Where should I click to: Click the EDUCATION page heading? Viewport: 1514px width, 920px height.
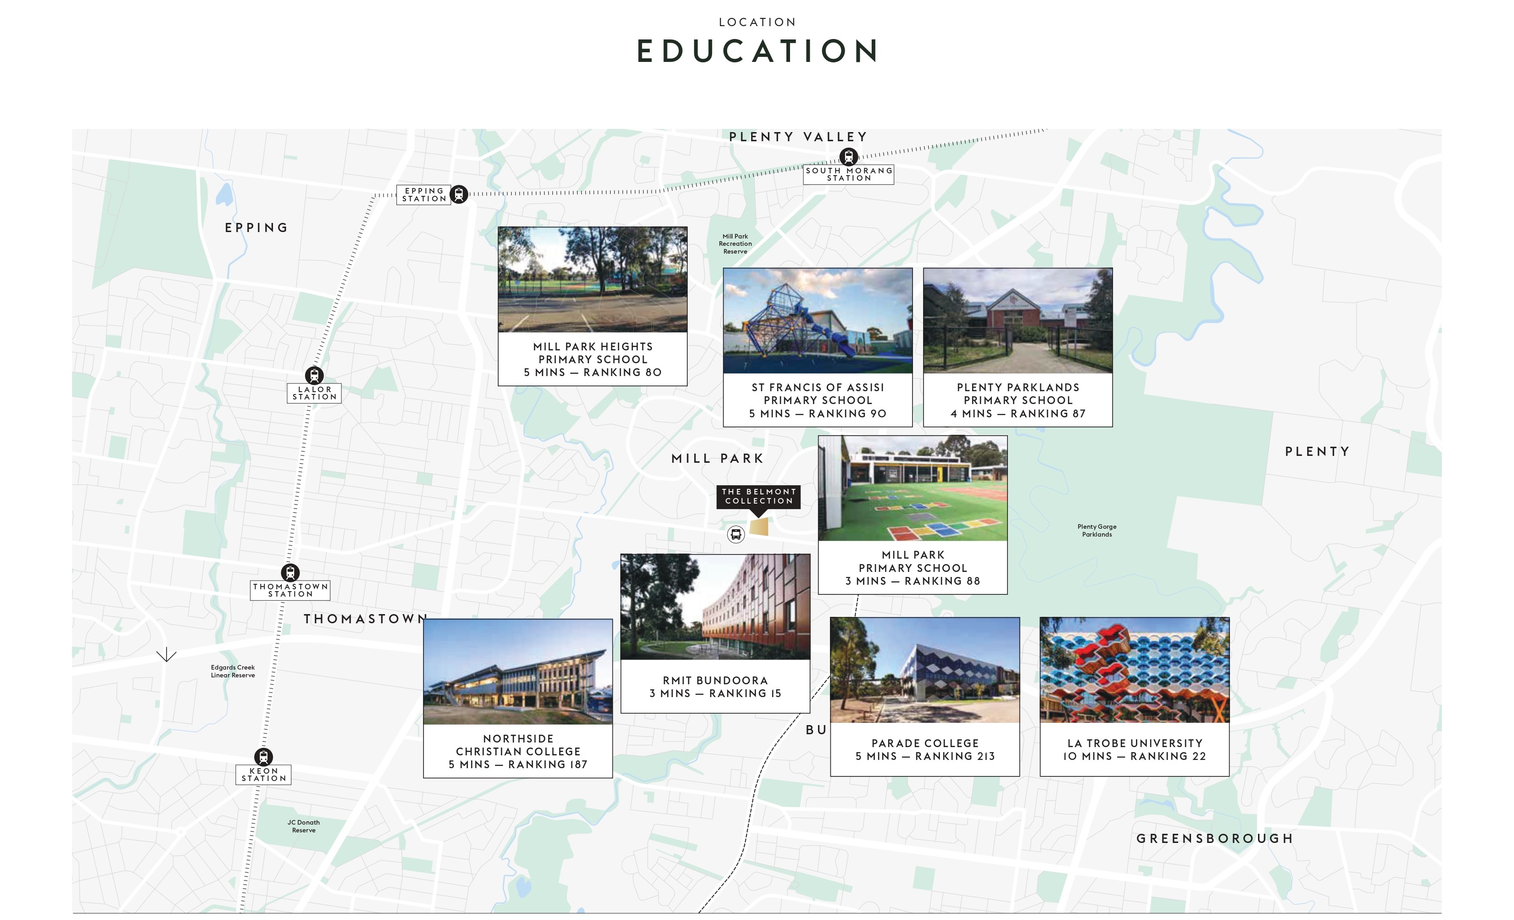tap(757, 51)
